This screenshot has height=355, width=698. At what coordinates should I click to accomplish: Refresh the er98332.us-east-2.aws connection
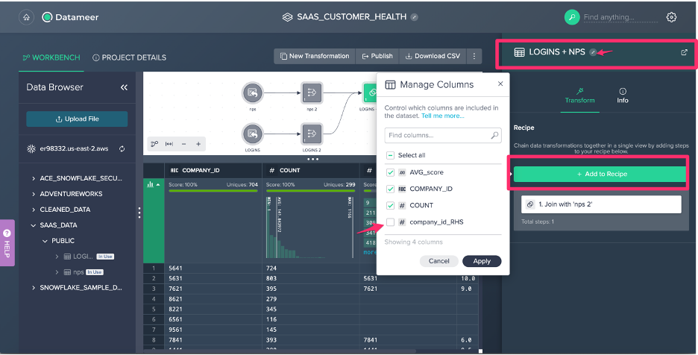pyautogui.click(x=122, y=148)
